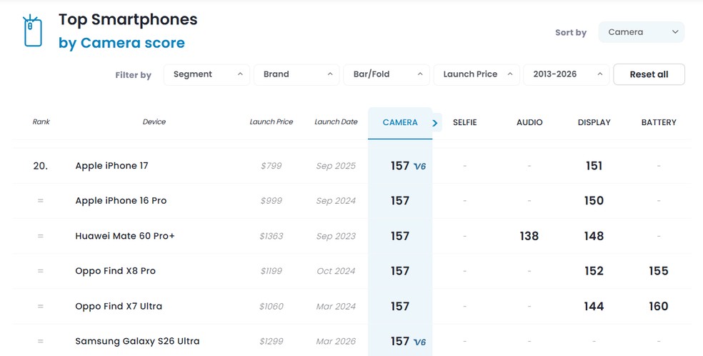
Task: Click Oppo Find X8 Pro camera score 157
Action: pyautogui.click(x=400, y=271)
